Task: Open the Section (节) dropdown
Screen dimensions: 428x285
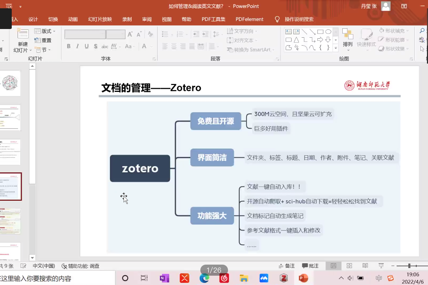Action: coord(43,50)
